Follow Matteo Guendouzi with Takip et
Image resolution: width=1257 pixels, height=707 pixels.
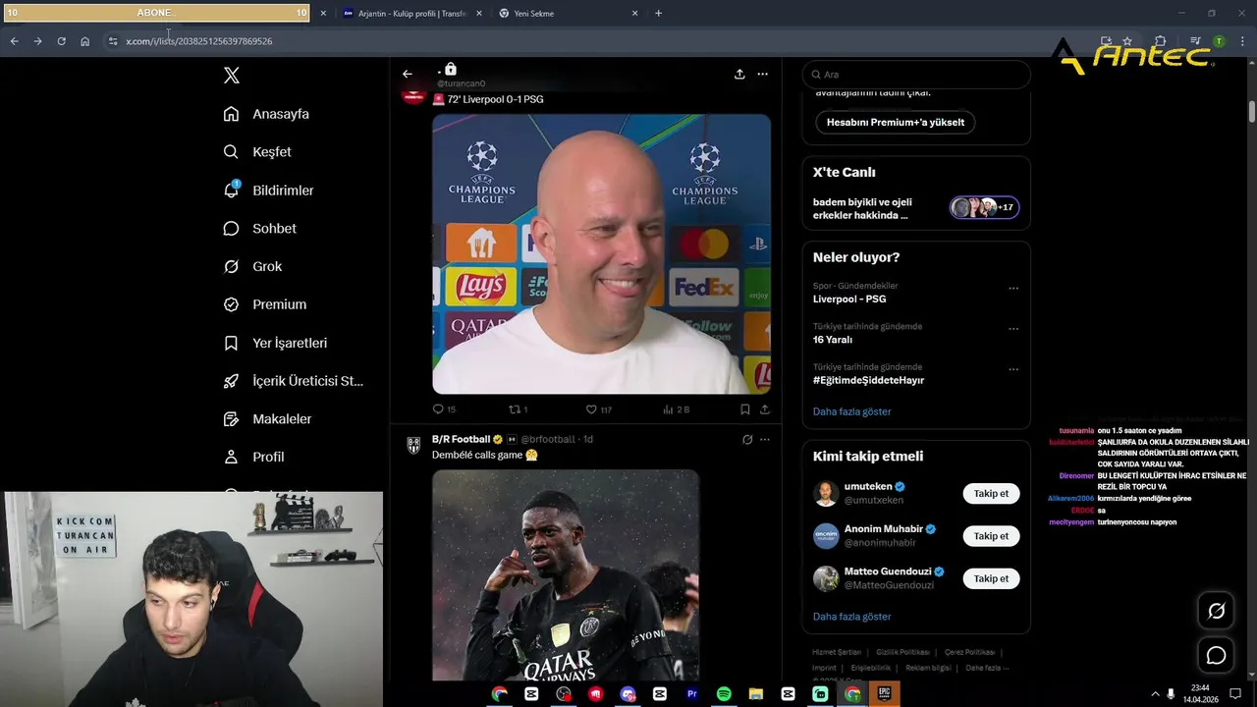click(x=991, y=578)
